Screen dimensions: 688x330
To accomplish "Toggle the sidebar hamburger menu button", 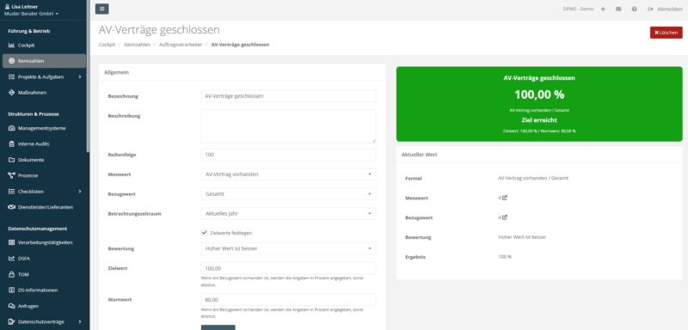I will tap(101, 9).
